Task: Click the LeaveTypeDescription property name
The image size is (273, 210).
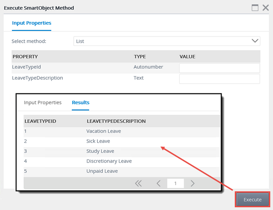Action: [x=37, y=78]
